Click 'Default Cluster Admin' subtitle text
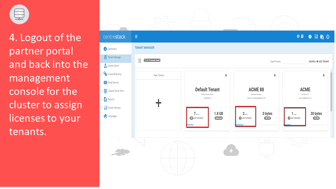This screenshot has width=336, height=189. click(207, 94)
